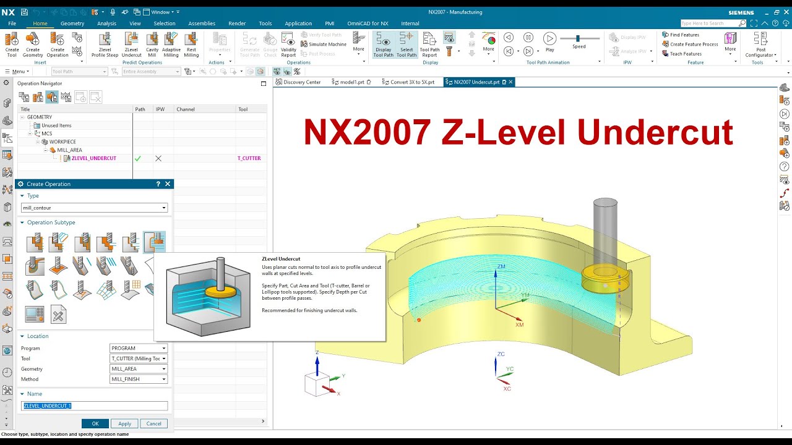
Task: Select Mill User subtype icon
Action: tap(58, 314)
